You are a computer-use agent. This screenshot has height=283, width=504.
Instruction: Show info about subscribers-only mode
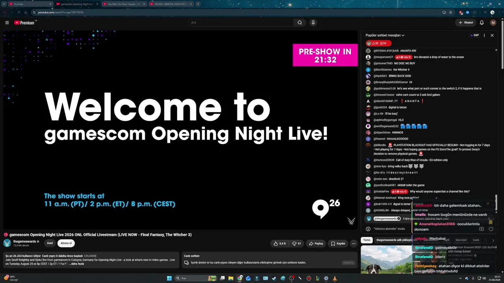pyautogui.click(x=368, y=229)
